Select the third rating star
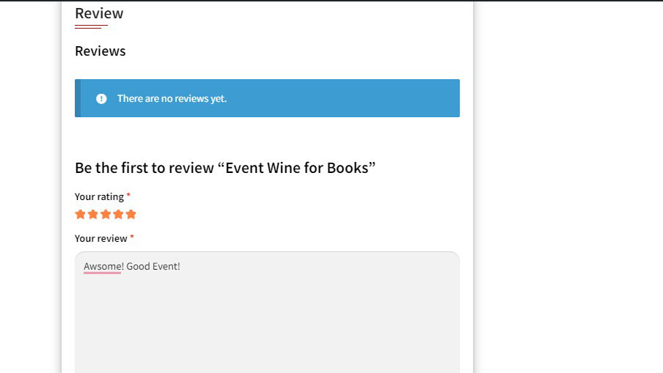The height and width of the screenshot is (373, 663). click(106, 214)
